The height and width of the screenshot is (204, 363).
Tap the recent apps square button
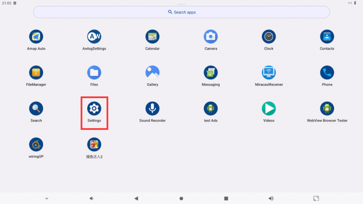click(x=226, y=199)
